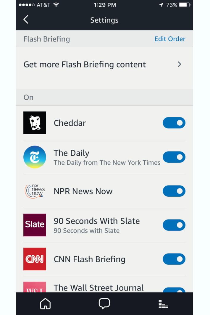This screenshot has height=315, width=210.
Task: Tap the NPR News Now logo
Action: pyautogui.click(x=35, y=191)
